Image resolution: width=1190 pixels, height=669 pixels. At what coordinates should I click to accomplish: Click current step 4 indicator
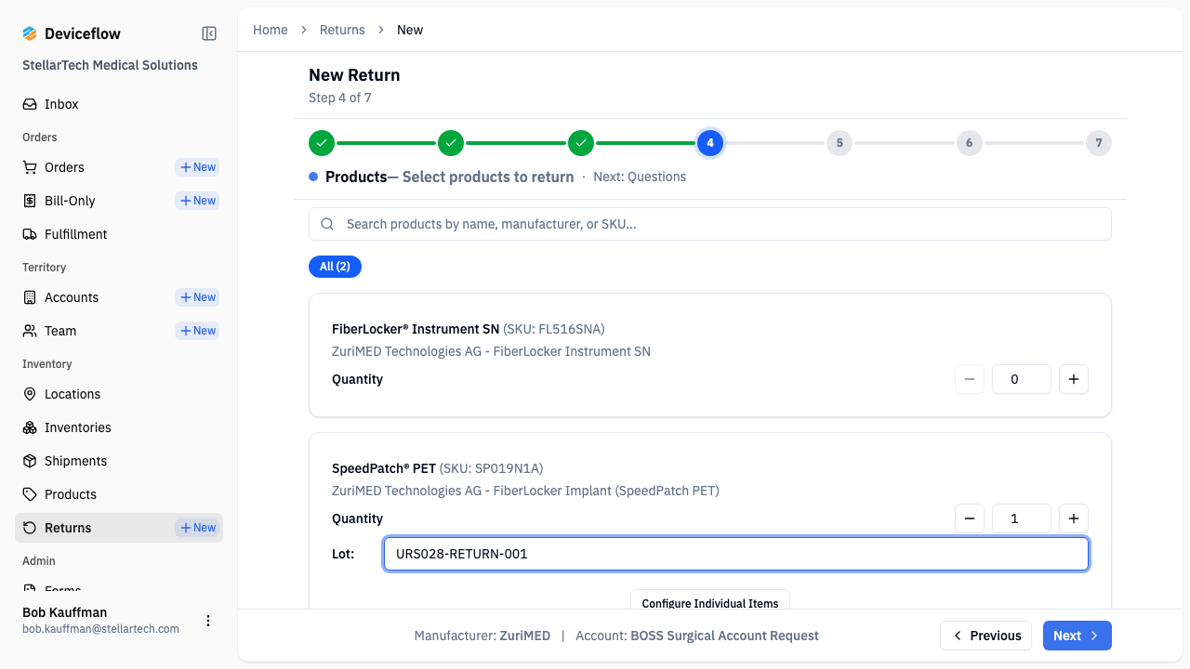pyautogui.click(x=710, y=143)
